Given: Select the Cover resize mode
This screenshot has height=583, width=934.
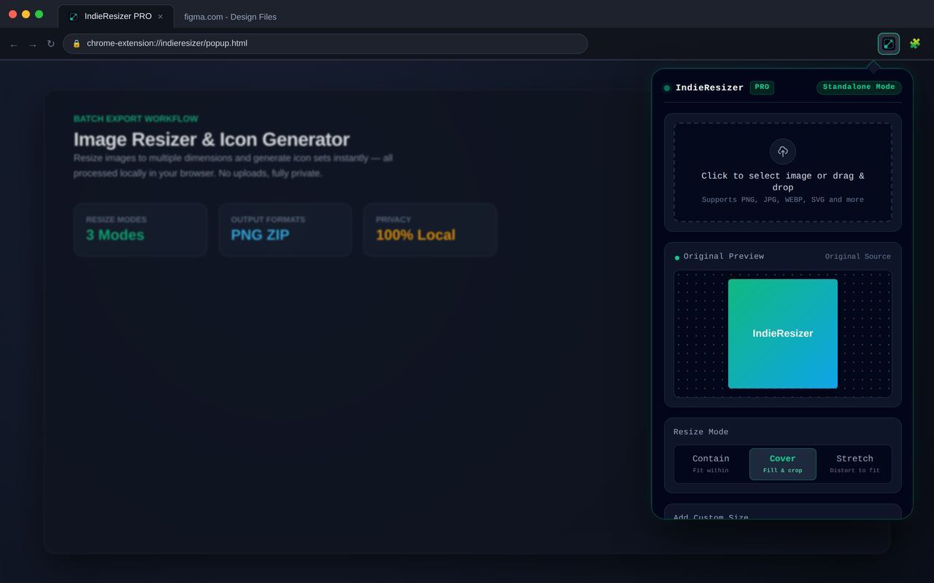Looking at the screenshot, I should [x=783, y=464].
